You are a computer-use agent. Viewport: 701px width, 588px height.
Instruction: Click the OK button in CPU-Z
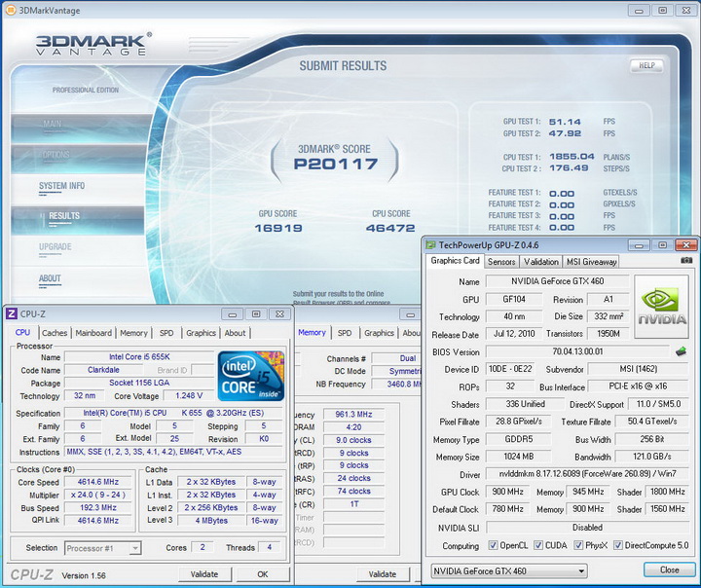coord(263,574)
